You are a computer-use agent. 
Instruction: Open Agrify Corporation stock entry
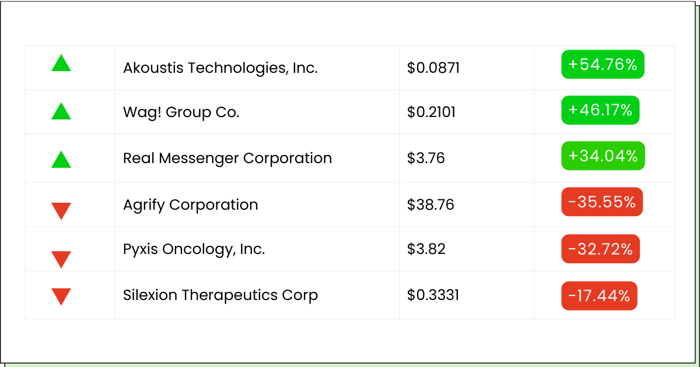191,205
